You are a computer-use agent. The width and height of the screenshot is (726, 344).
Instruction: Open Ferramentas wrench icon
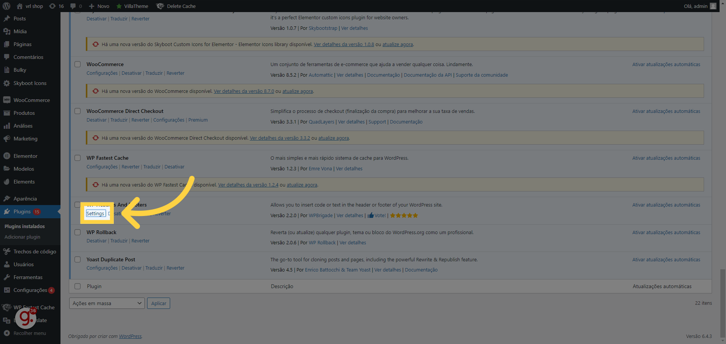coord(7,277)
